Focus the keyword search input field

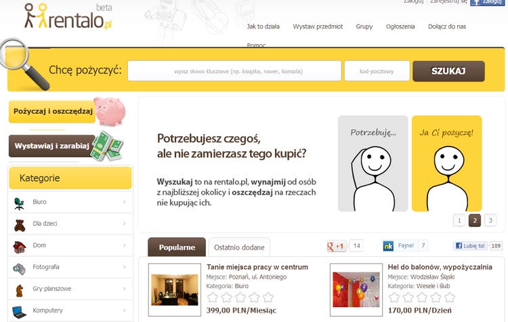234,71
